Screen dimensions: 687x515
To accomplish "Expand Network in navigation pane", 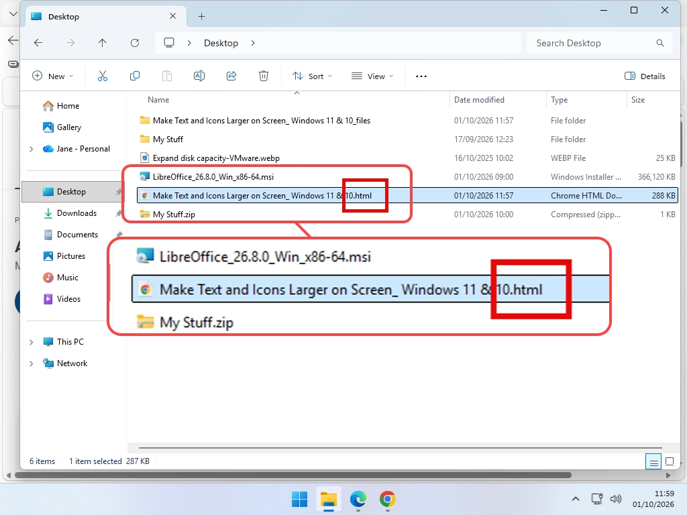I will [x=31, y=363].
